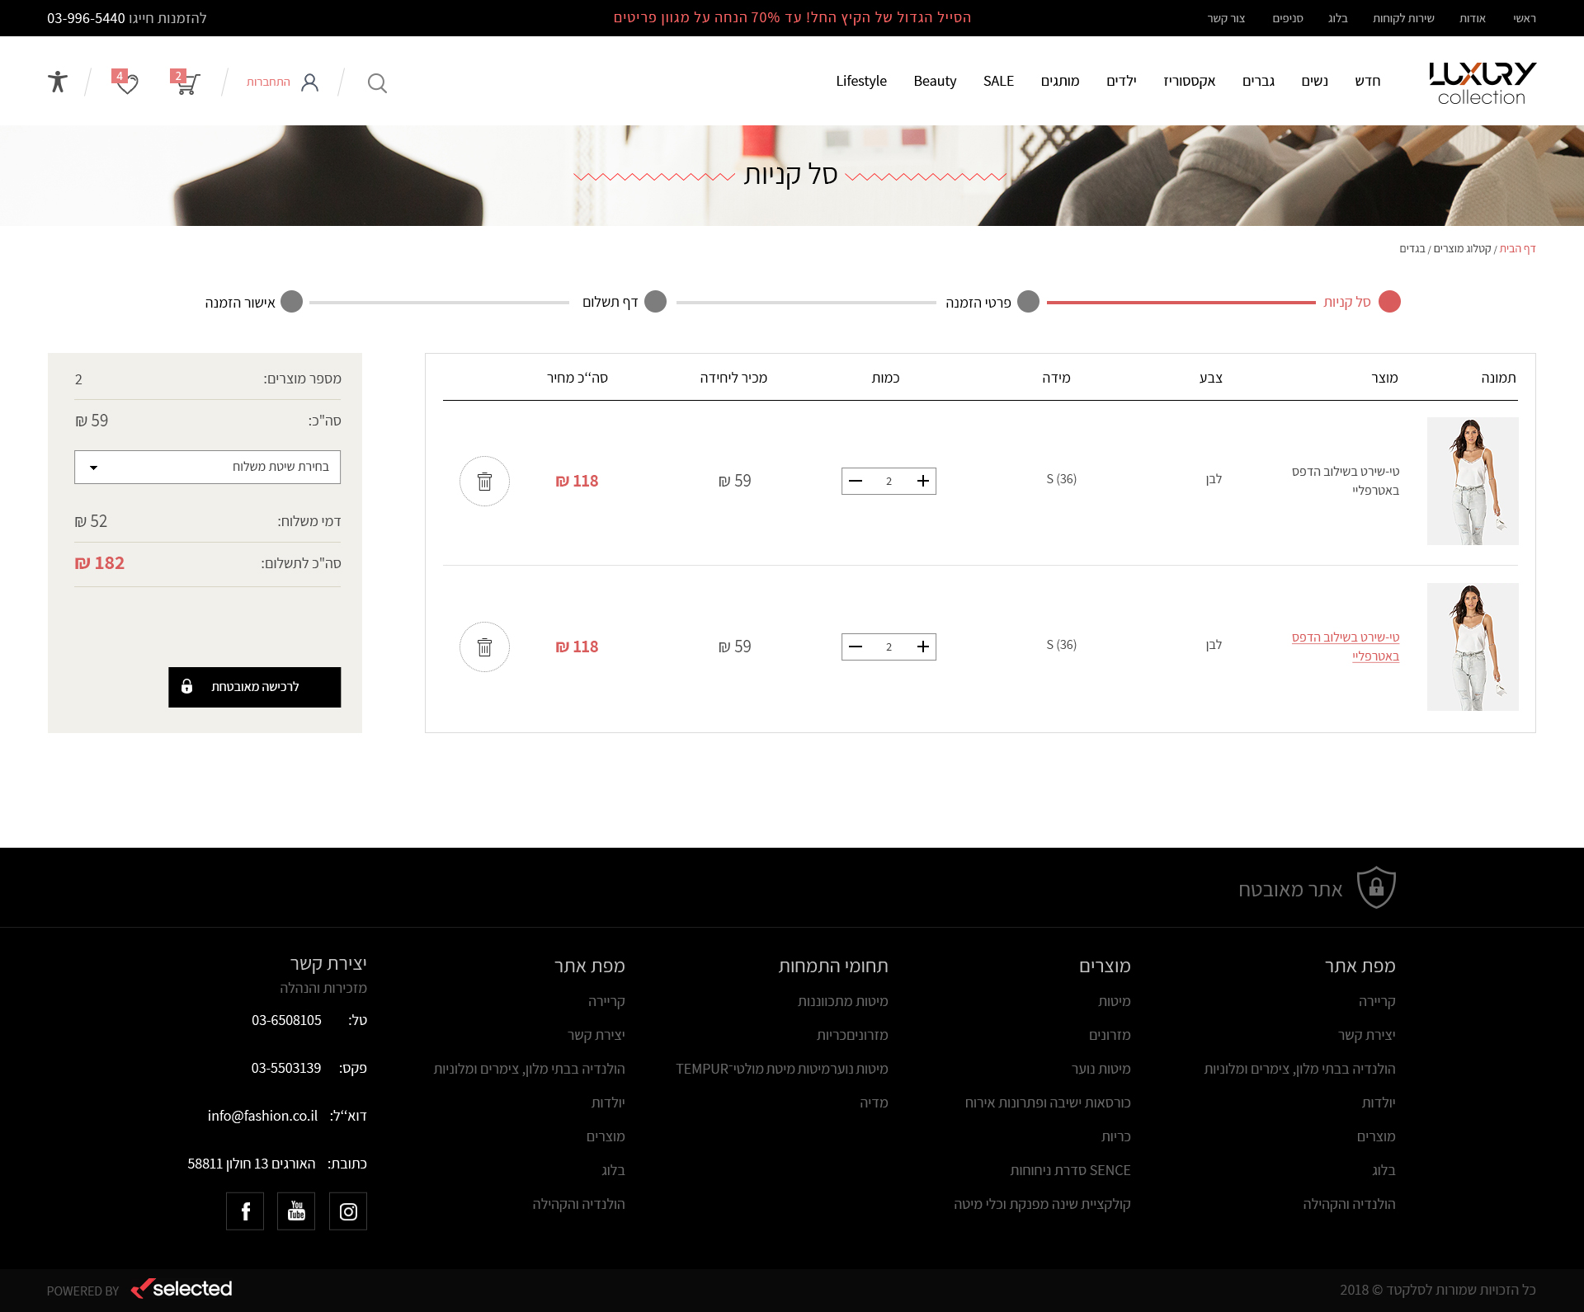Increase quantity of the first cart item

click(922, 482)
